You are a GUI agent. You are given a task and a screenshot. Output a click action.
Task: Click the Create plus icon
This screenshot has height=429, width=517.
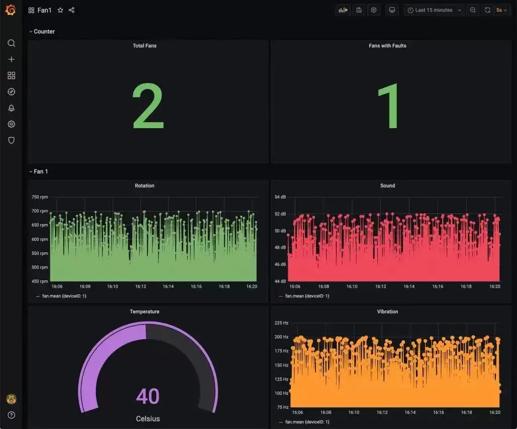pyautogui.click(x=11, y=60)
